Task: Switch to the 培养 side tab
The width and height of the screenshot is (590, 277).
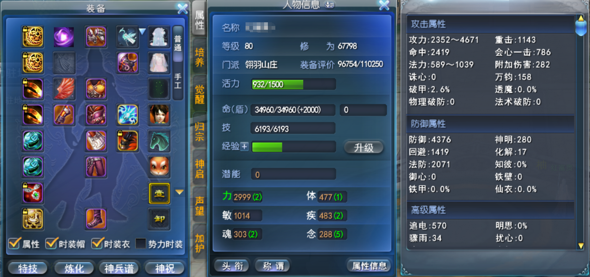Action: pos(199,57)
